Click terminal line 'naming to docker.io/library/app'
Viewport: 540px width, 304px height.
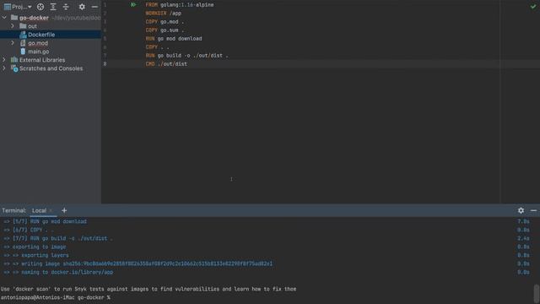coord(58,272)
